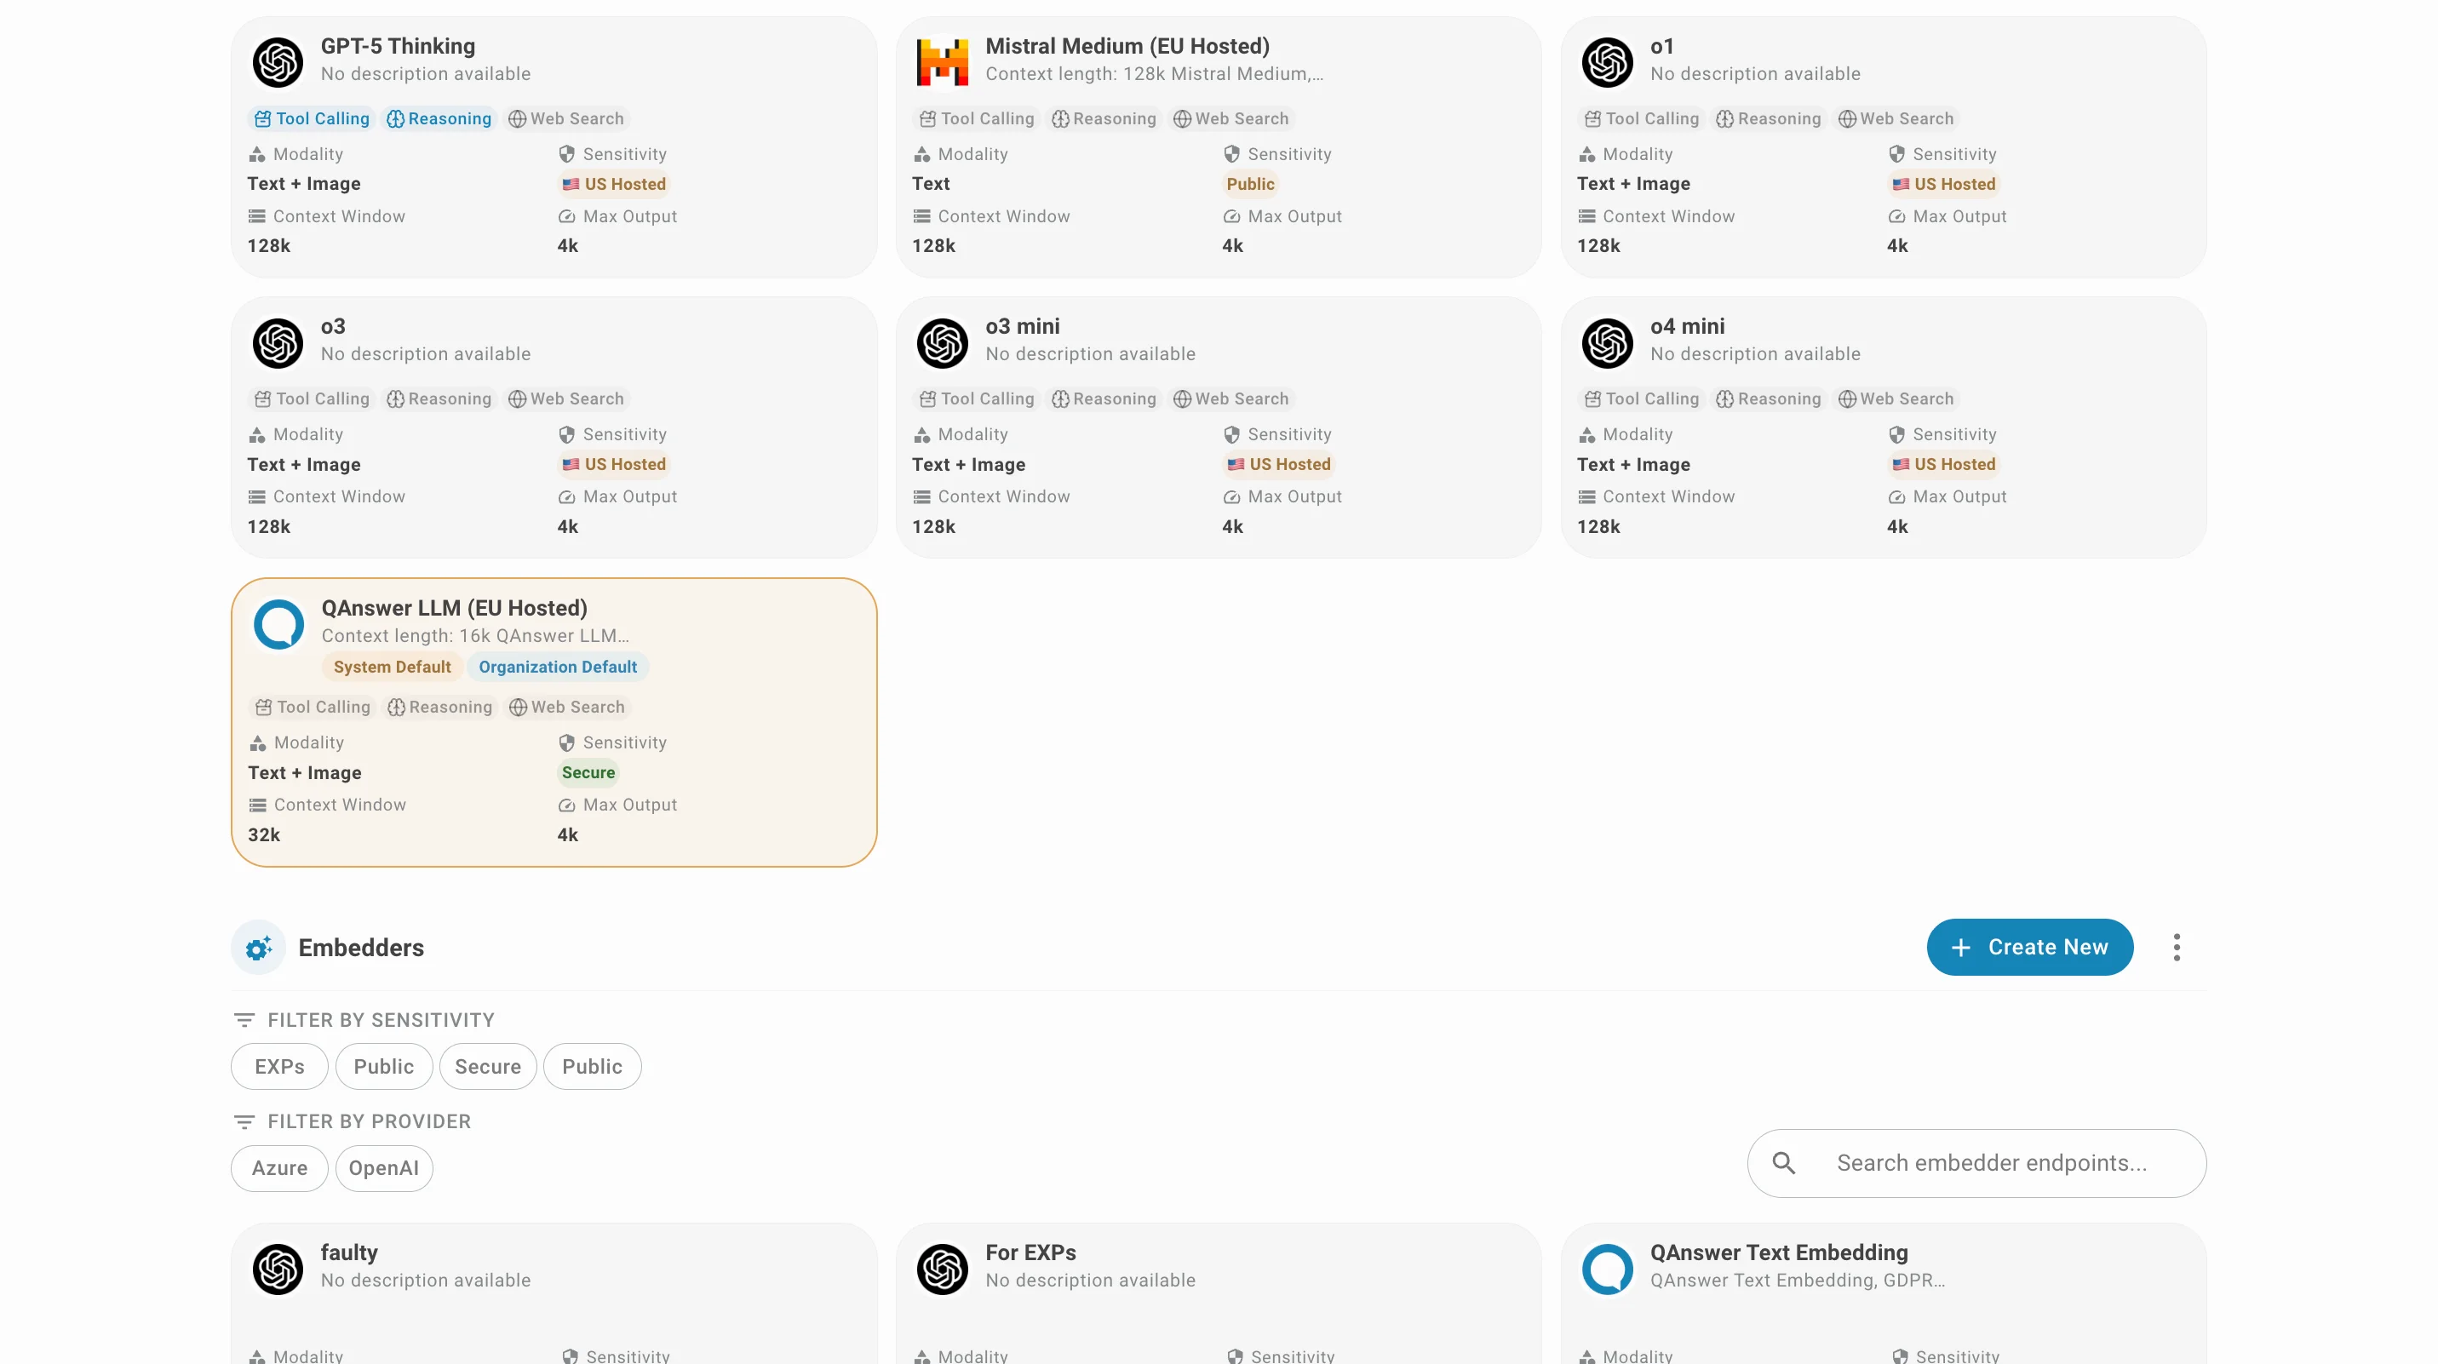
Task: Open the faulty embedder title
Action: (x=349, y=1253)
